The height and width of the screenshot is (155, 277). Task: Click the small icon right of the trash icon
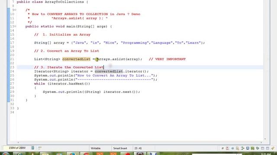pos(40,148)
